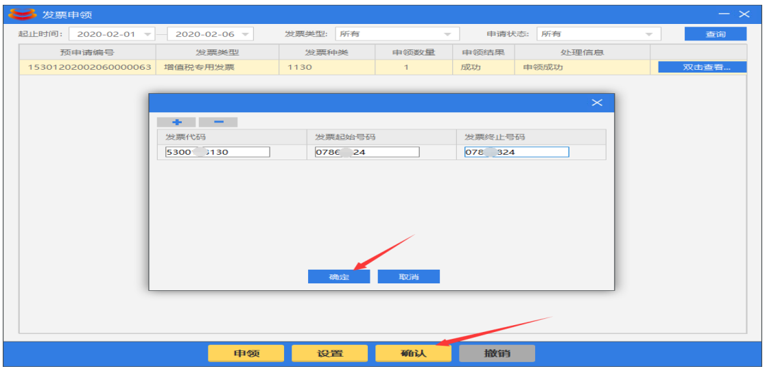Screen dimensions: 767x371
Task: Click the plus icon to add a row
Action: click(176, 122)
